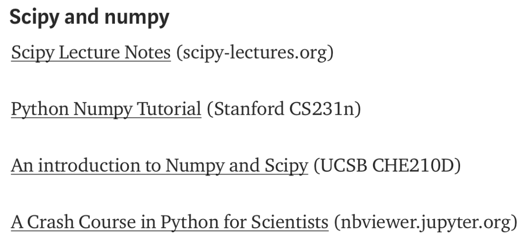Click the word 'Scientists' in the last link

pos(290,222)
